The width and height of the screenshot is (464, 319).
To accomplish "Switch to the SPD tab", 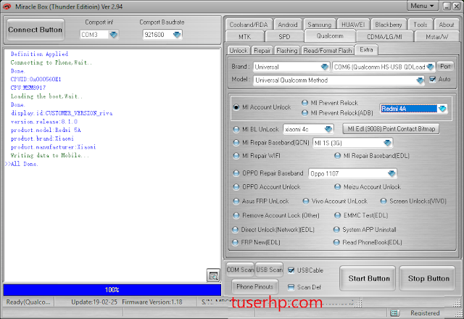I will [x=284, y=37].
